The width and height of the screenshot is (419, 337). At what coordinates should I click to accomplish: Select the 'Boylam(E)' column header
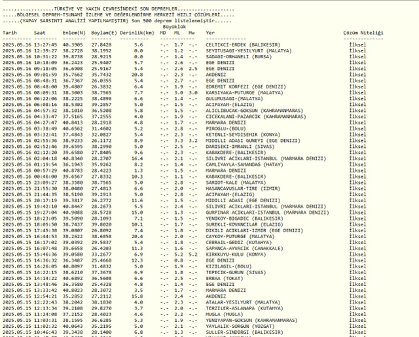[x=104, y=33]
